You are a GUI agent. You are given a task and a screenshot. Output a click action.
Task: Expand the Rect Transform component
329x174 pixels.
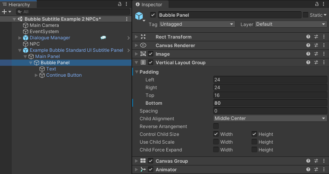pos(137,37)
